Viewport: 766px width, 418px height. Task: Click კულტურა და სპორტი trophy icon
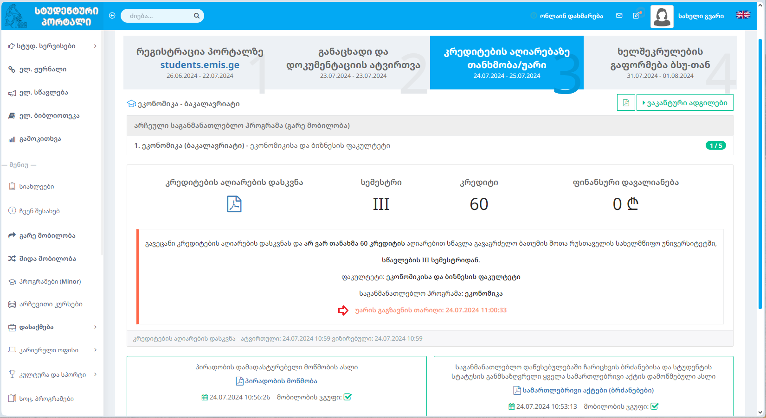tap(12, 374)
